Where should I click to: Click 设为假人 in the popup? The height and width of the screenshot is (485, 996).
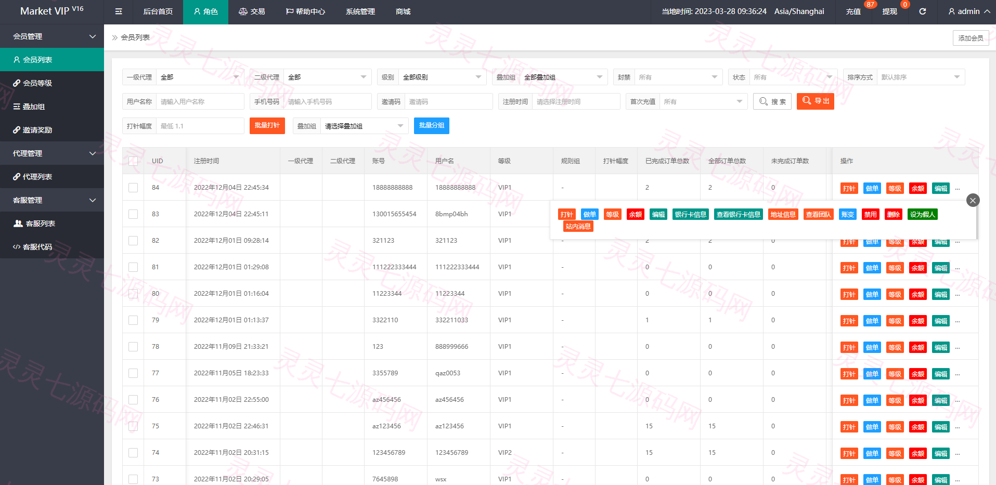(x=923, y=214)
